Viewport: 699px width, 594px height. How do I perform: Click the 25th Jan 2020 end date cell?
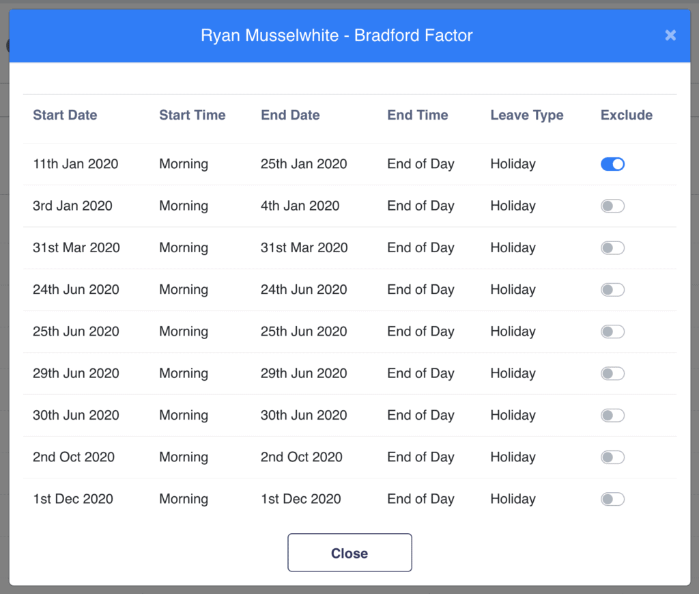click(303, 164)
